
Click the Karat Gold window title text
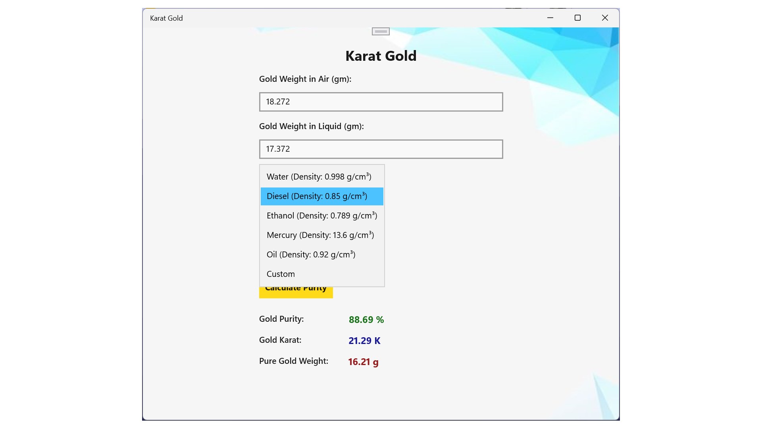coord(166,18)
